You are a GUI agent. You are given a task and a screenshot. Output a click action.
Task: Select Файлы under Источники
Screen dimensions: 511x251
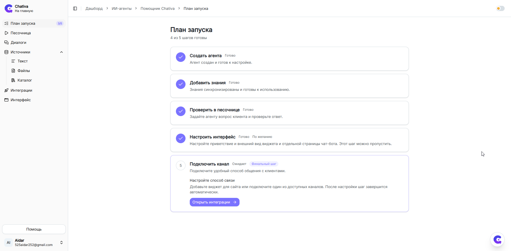click(37, 71)
